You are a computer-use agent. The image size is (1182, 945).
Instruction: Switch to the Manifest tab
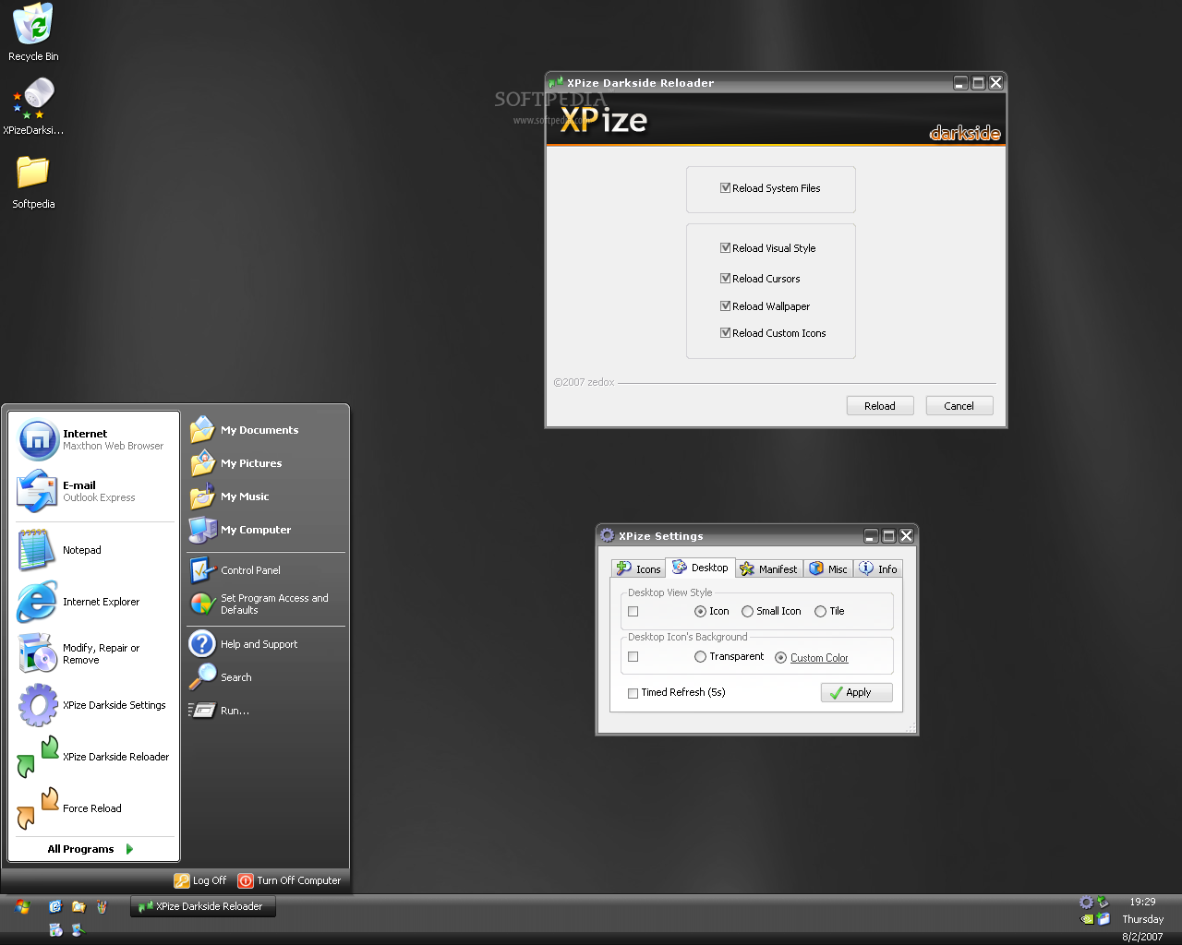pyautogui.click(x=769, y=569)
